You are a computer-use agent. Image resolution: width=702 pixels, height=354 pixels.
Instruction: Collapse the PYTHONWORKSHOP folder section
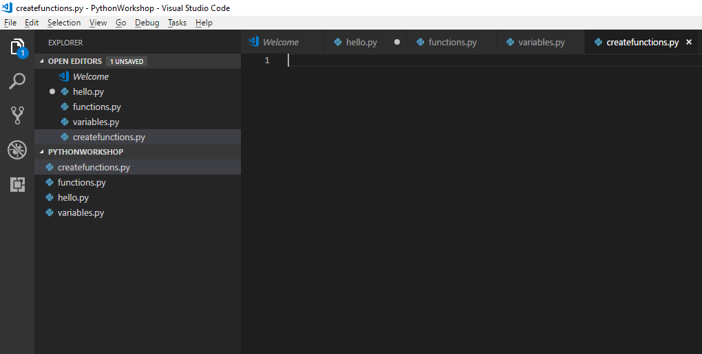(41, 152)
